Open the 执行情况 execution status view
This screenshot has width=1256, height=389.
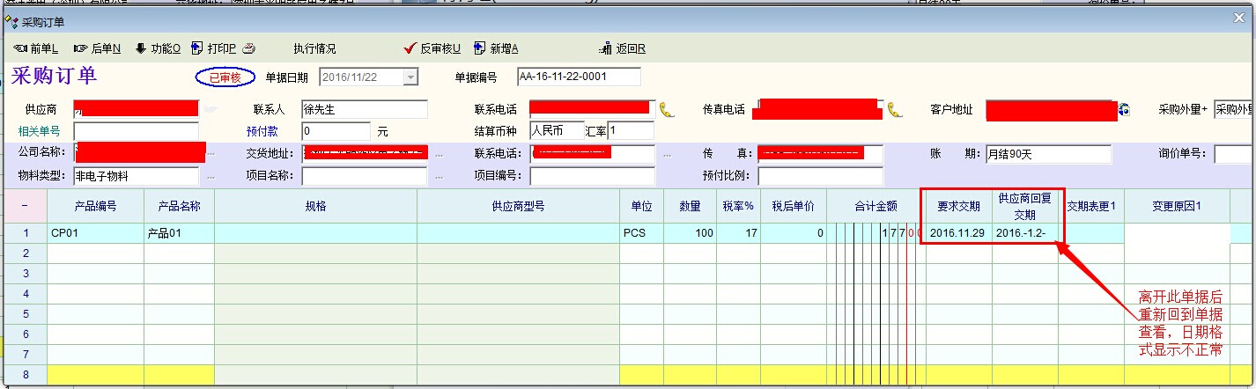point(314,48)
